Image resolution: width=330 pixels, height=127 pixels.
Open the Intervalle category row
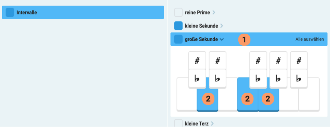coord(83,12)
